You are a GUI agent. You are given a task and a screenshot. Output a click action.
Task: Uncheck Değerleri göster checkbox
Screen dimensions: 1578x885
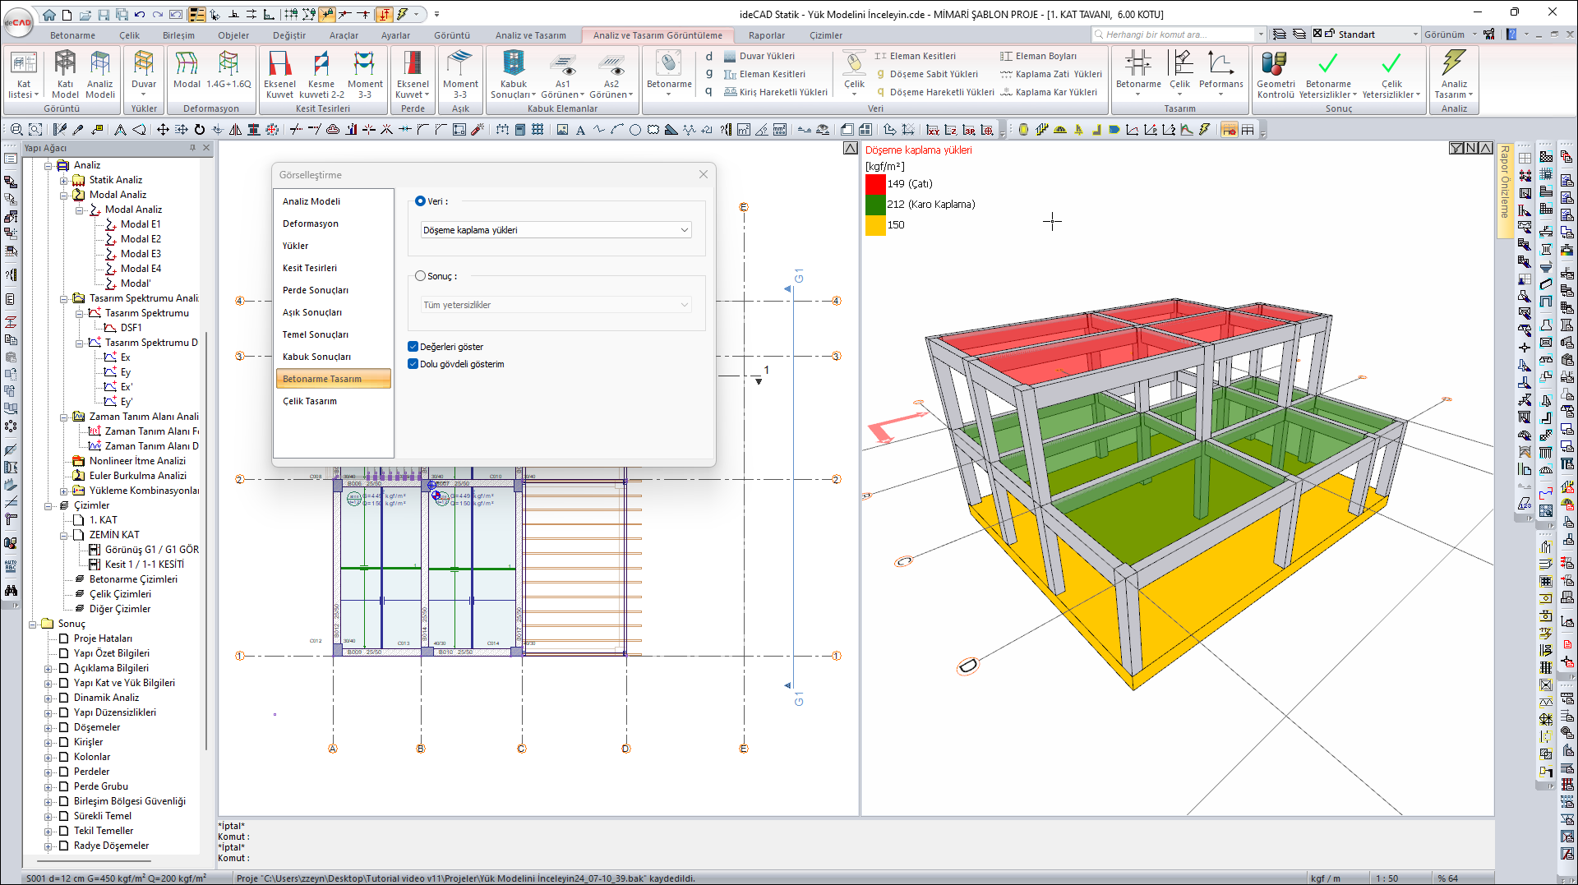pyautogui.click(x=413, y=347)
